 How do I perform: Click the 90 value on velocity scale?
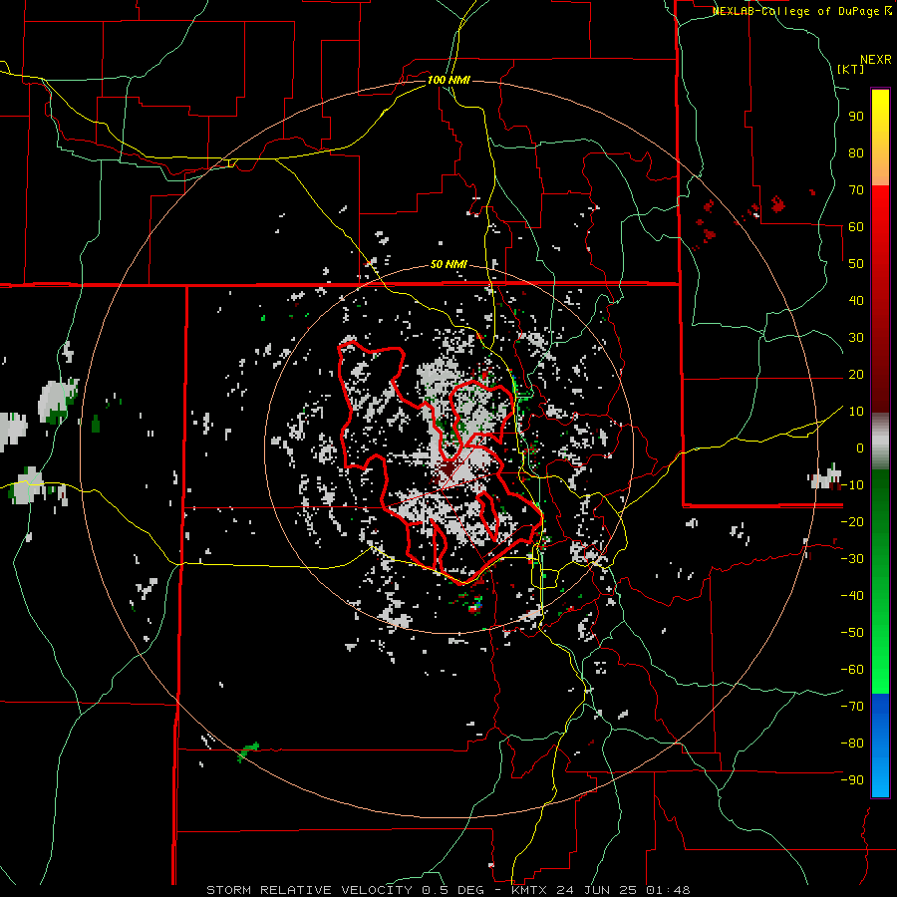(856, 117)
